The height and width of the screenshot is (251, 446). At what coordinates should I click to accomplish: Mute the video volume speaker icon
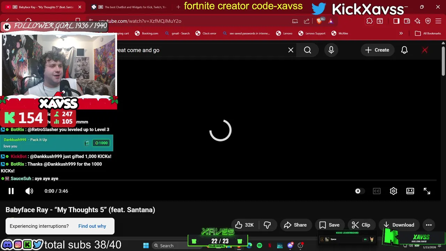point(29,191)
